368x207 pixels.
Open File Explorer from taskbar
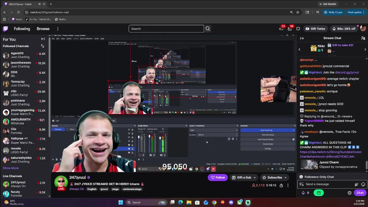189,202
